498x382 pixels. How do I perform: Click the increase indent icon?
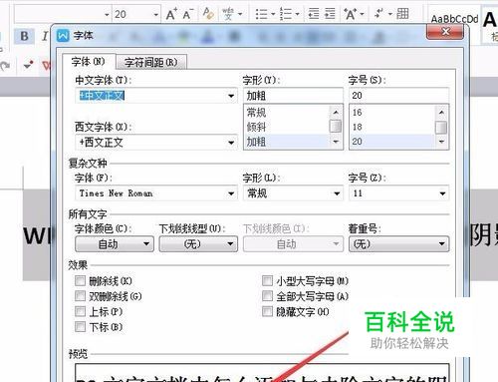(x=330, y=14)
